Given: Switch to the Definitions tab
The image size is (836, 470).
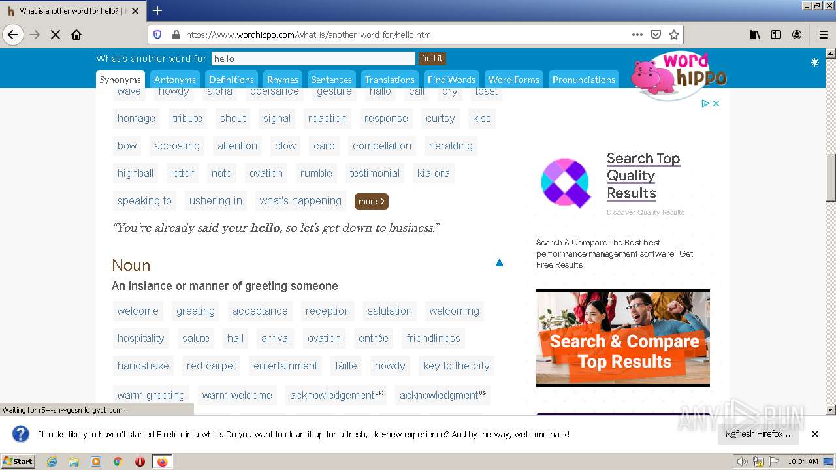Looking at the screenshot, I should [231, 80].
